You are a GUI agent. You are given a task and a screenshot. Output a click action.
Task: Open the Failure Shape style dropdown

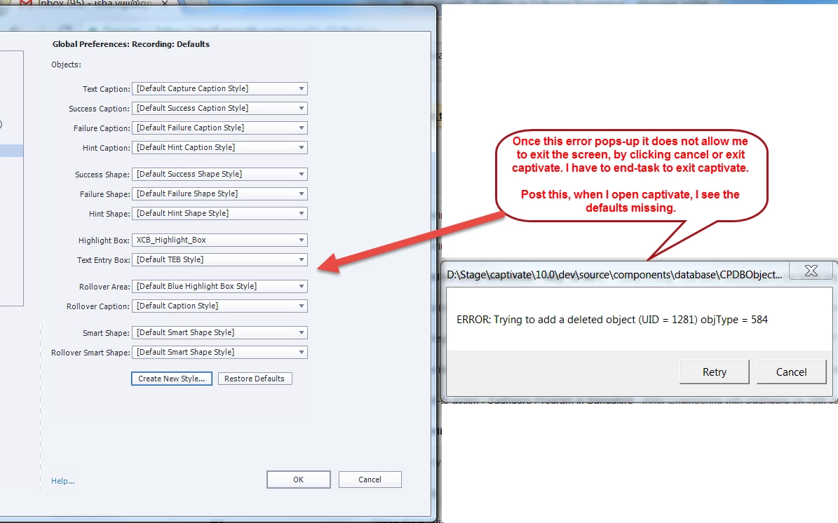click(x=219, y=194)
